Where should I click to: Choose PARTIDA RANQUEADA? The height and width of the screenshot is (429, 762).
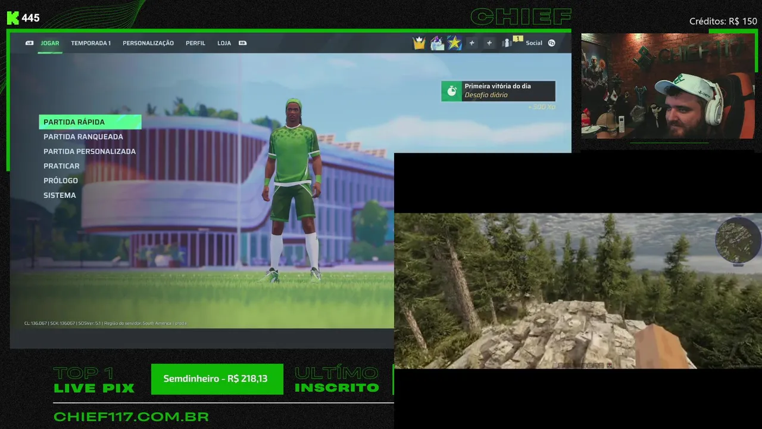(83, 136)
